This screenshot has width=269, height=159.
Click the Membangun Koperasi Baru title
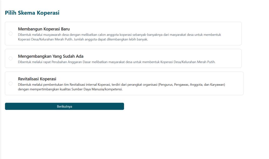[x=44, y=29]
